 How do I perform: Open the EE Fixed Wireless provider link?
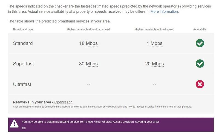tap(24, 128)
